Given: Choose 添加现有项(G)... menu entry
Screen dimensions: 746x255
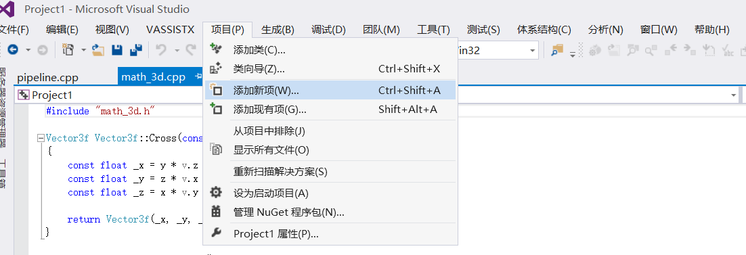Looking at the screenshot, I should pyautogui.click(x=330, y=110).
